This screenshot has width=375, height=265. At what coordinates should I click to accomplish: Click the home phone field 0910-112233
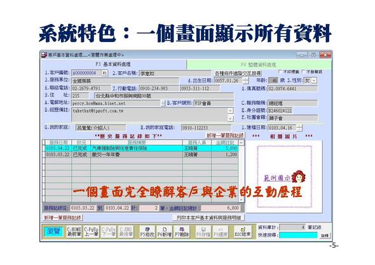click(x=206, y=128)
